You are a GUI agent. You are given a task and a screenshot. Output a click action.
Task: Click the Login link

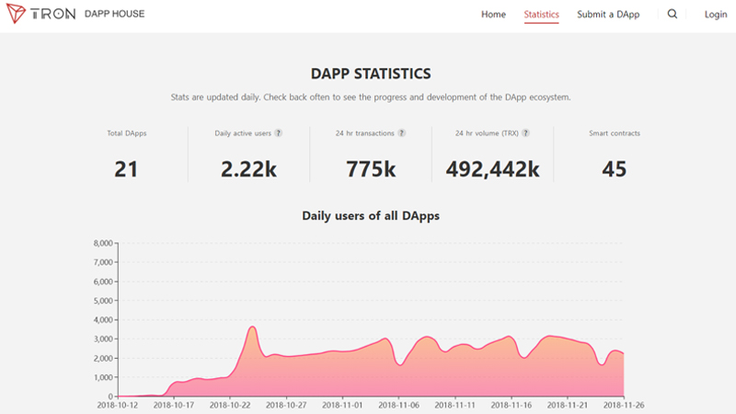pyautogui.click(x=716, y=15)
